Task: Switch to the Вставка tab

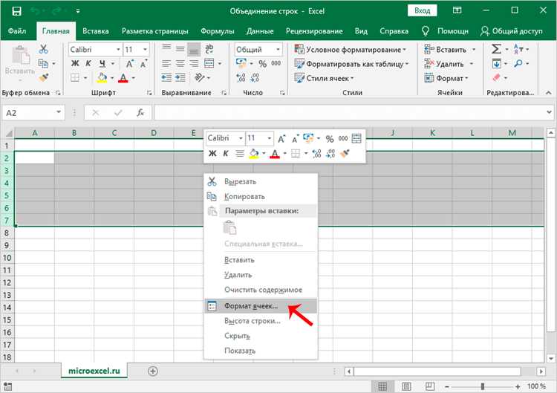Action: [x=96, y=31]
